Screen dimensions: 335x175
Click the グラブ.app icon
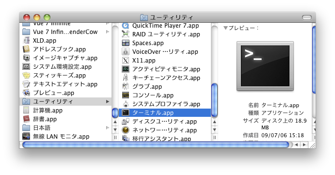point(126,87)
